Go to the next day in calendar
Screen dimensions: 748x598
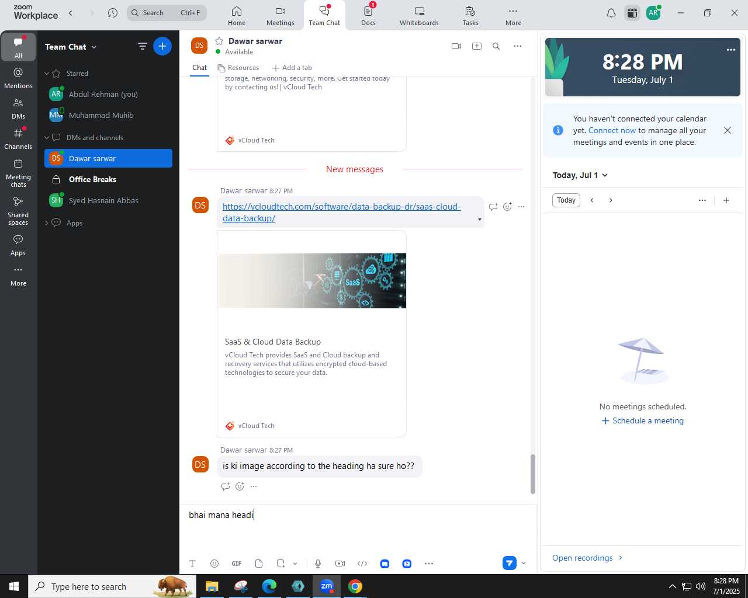point(611,200)
